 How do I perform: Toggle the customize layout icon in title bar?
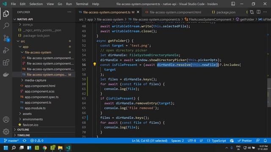[x=233, y=4]
